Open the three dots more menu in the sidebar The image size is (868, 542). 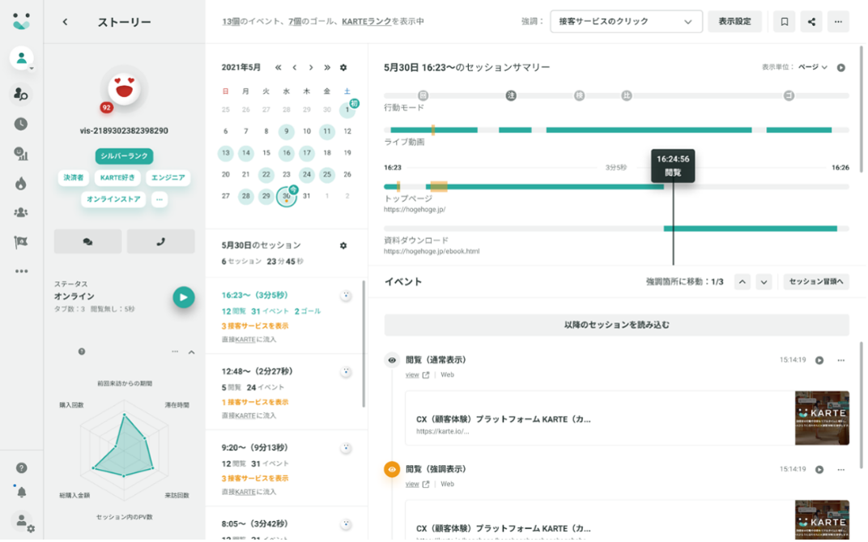point(21,271)
